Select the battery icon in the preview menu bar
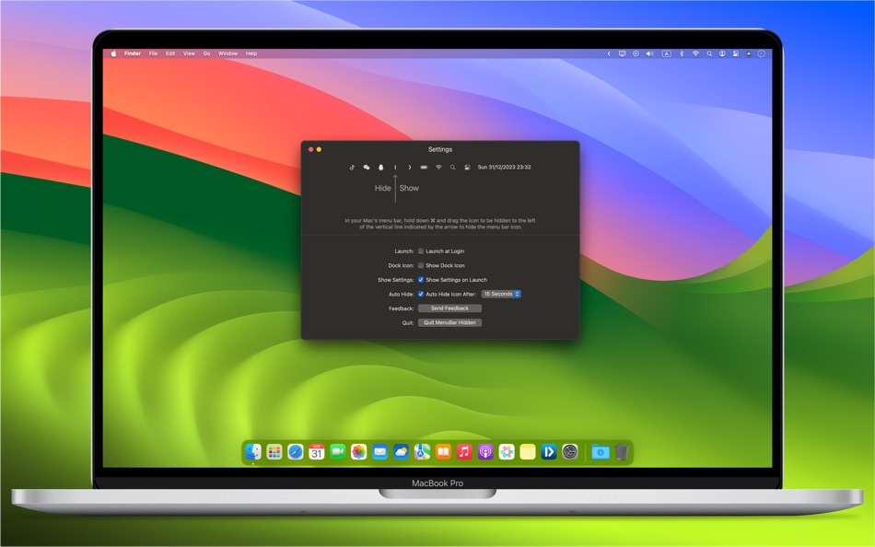The height and width of the screenshot is (547, 875). click(423, 167)
